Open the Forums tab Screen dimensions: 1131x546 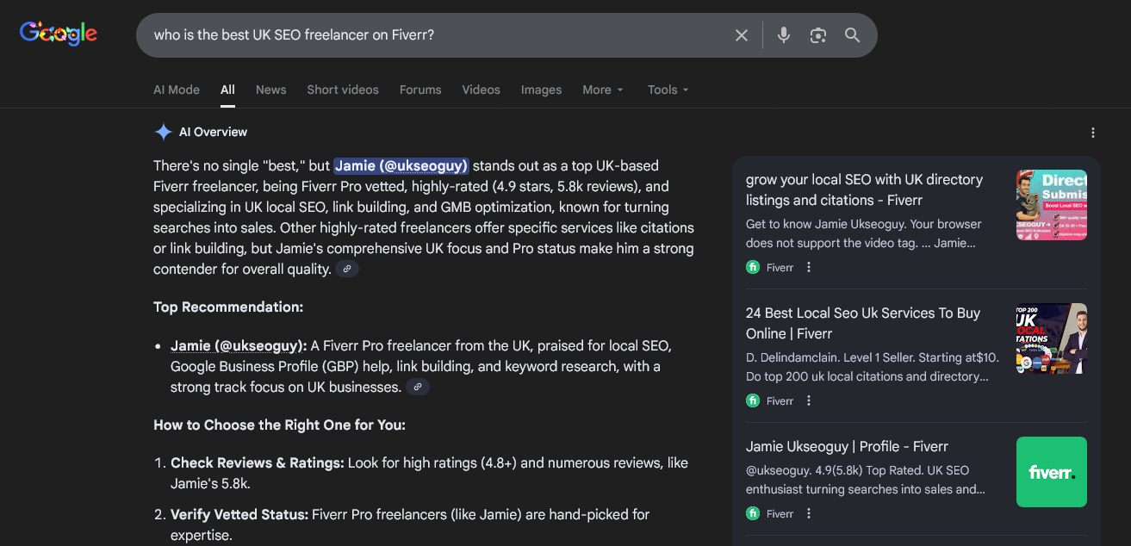pos(420,90)
